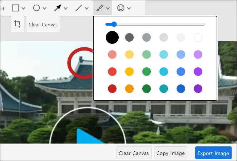The width and height of the screenshot is (237, 161).
Task: Pick the light green pastel swatch
Action: [x=147, y=54]
